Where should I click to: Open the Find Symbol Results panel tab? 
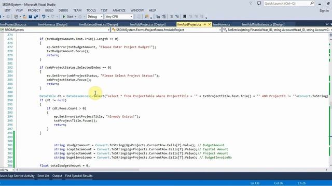pos(79,176)
